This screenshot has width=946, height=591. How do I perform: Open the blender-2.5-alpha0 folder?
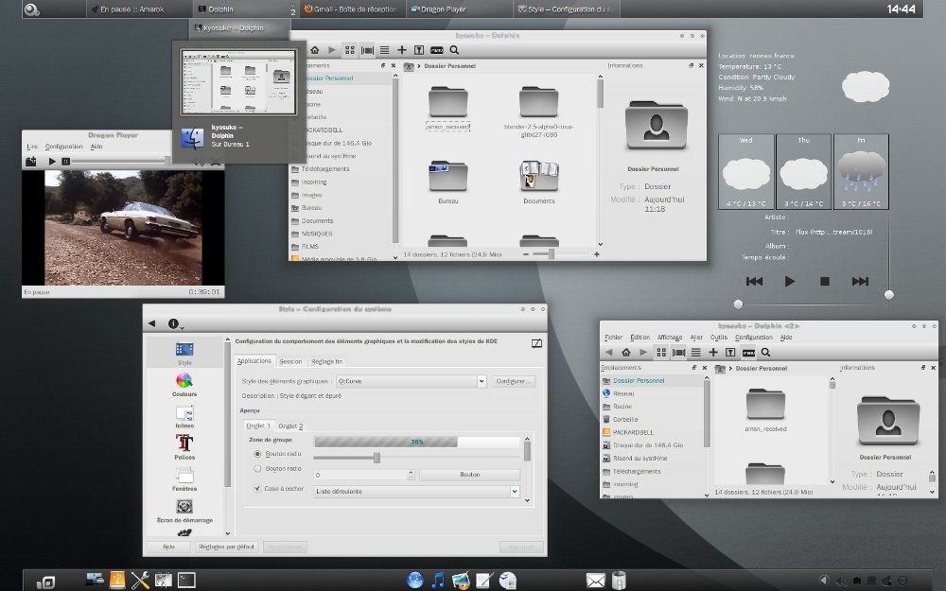click(539, 111)
